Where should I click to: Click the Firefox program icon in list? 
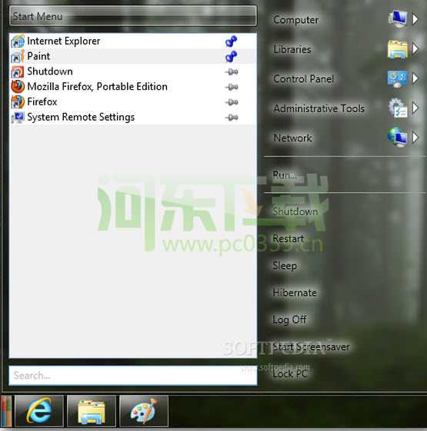point(18,102)
